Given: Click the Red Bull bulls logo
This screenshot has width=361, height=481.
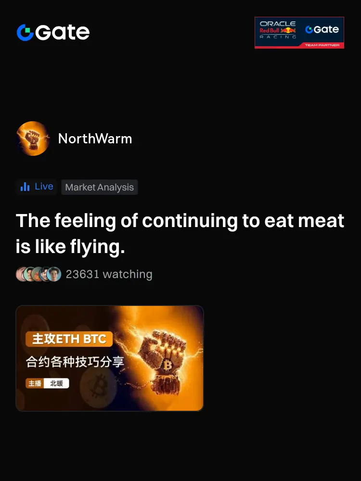Looking at the screenshot, I should point(288,30).
